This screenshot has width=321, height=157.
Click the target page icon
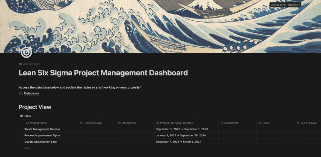(26, 52)
